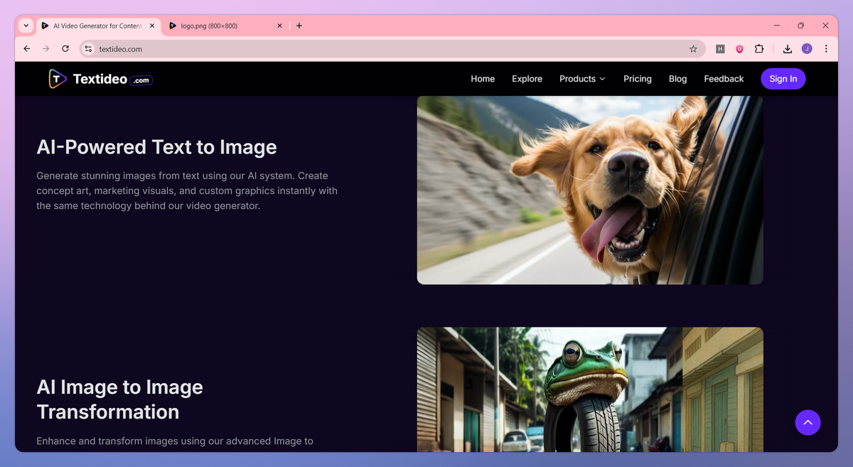Click the AI-Powered Text to Image heading

tap(156, 147)
